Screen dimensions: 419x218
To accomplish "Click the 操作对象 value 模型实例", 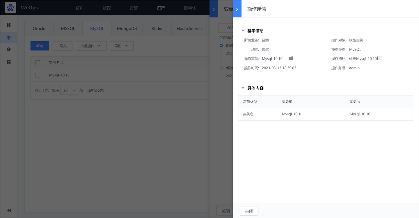I will click(x=356, y=40).
